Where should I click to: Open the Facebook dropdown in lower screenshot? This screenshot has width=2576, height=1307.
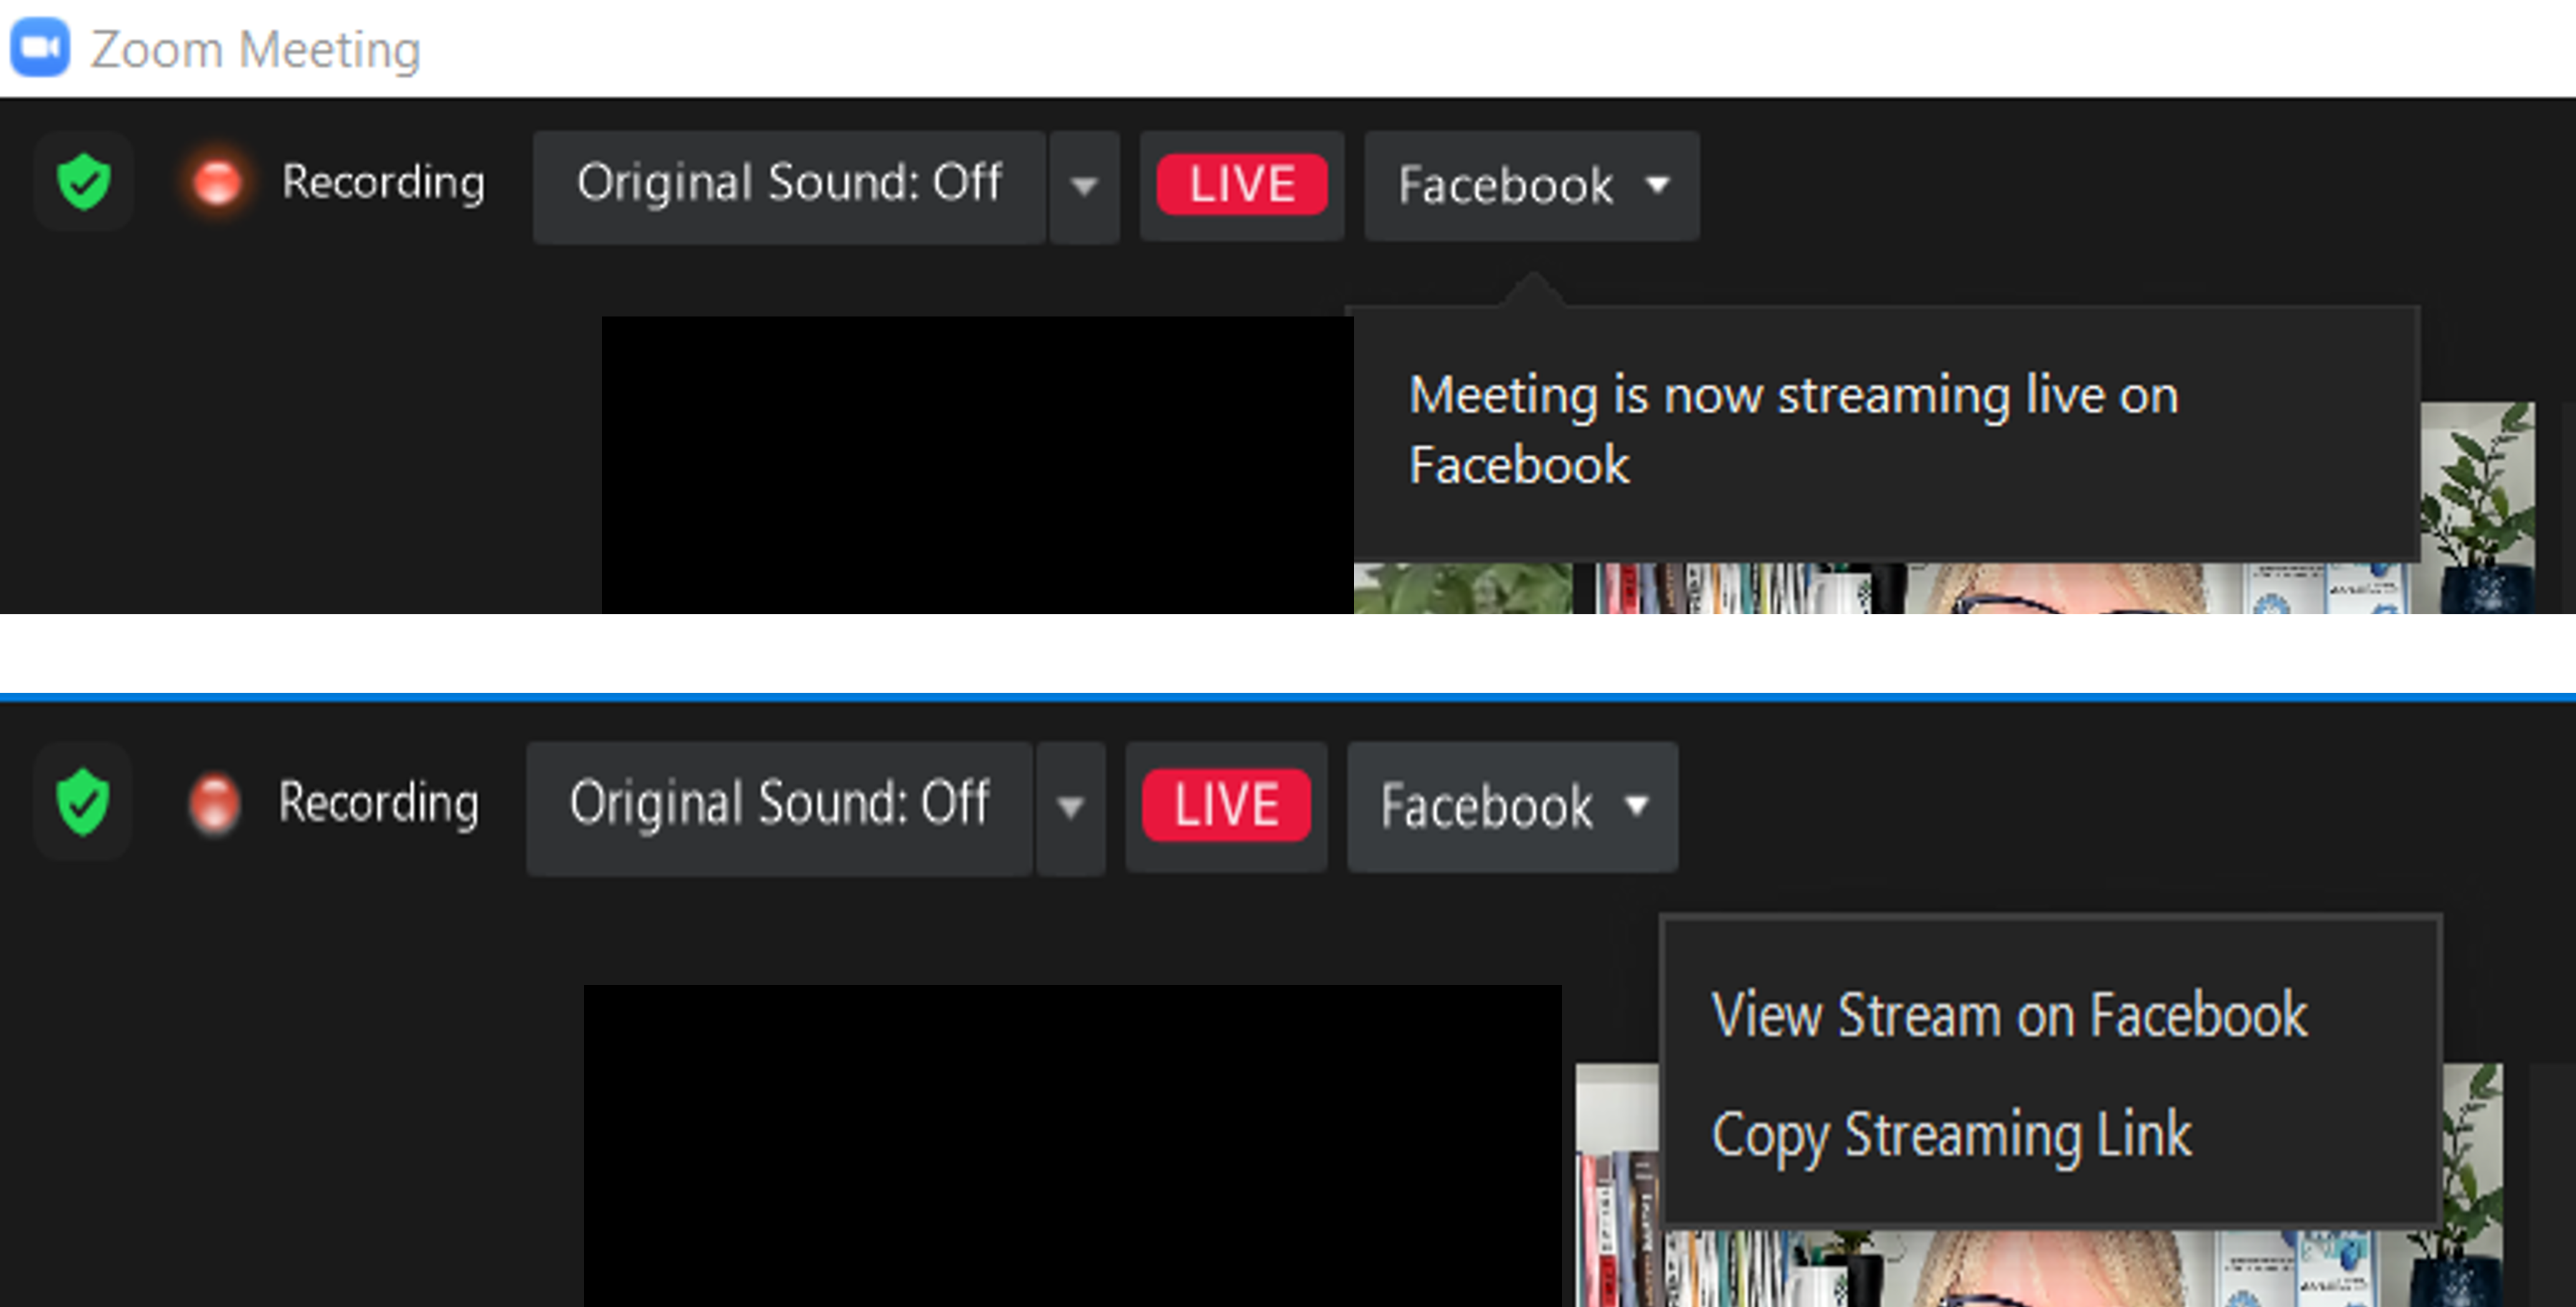[1512, 806]
